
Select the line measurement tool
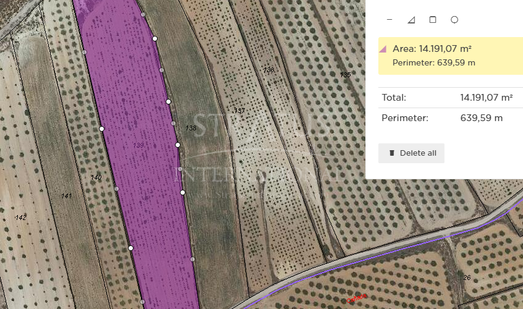coord(389,20)
